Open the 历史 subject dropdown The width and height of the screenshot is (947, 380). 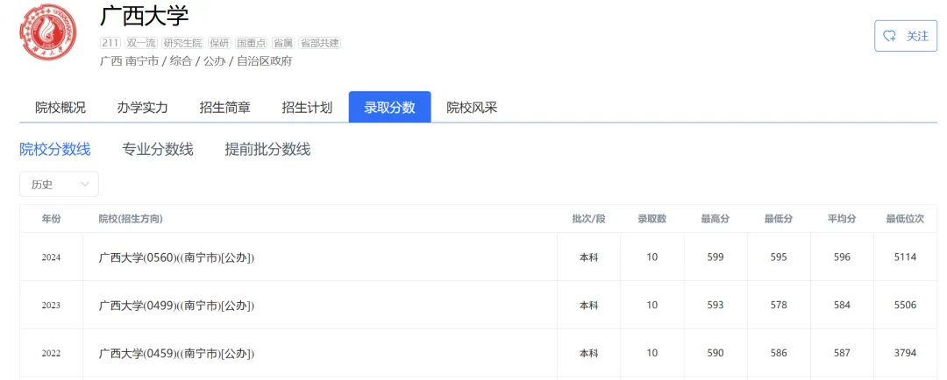pos(60,185)
